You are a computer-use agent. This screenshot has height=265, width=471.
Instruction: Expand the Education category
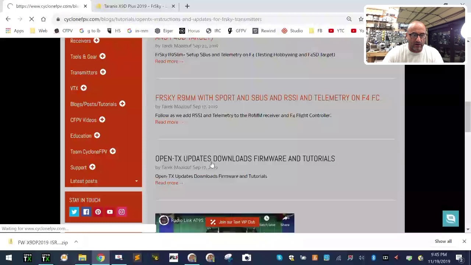[x=97, y=135]
